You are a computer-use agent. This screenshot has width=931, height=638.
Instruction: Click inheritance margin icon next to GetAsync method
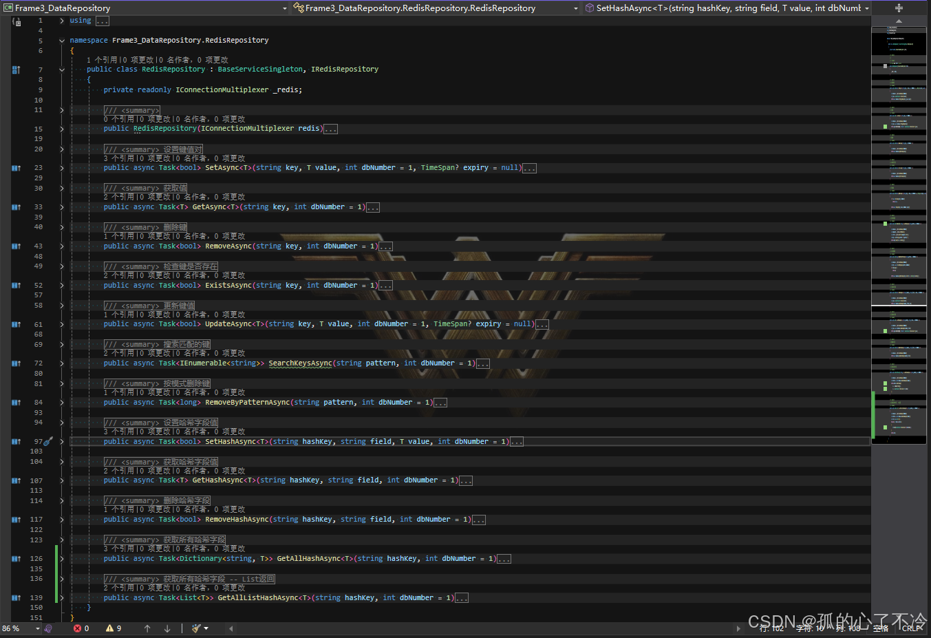17,207
